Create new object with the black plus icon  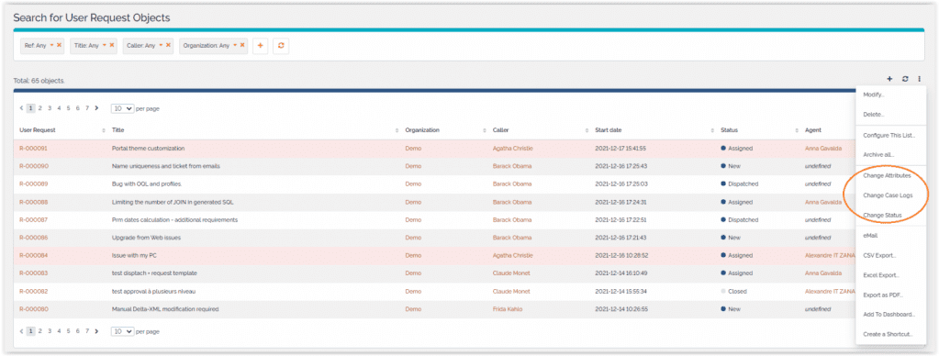[x=889, y=79]
